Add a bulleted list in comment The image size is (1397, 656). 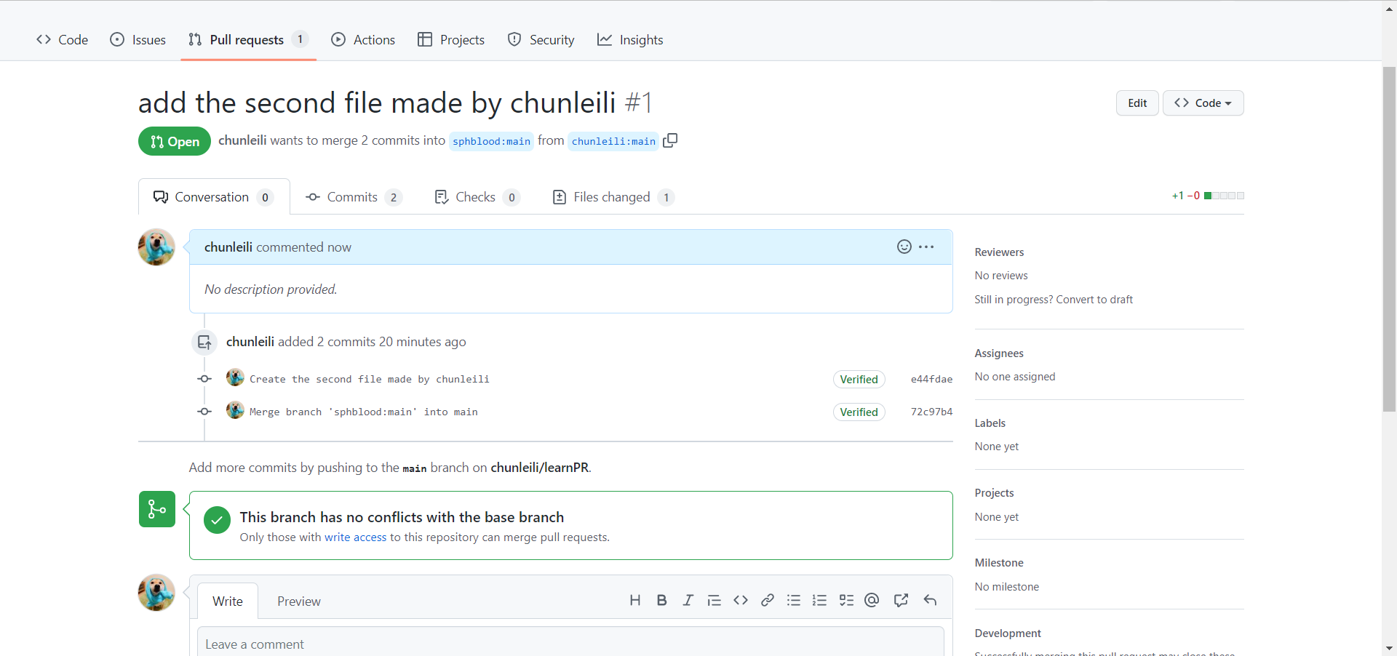(x=794, y=600)
